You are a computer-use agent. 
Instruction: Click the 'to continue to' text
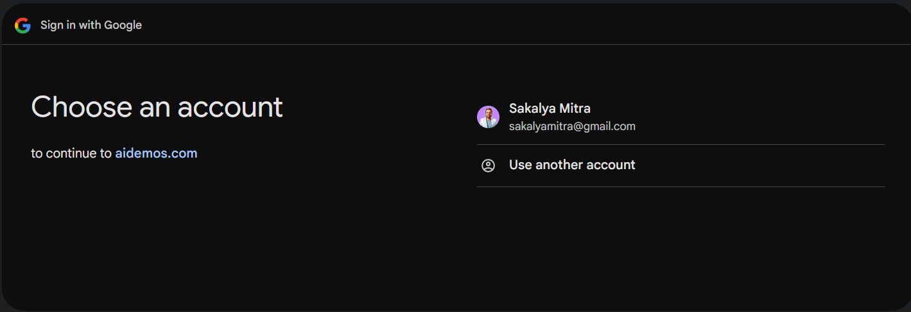coord(71,154)
